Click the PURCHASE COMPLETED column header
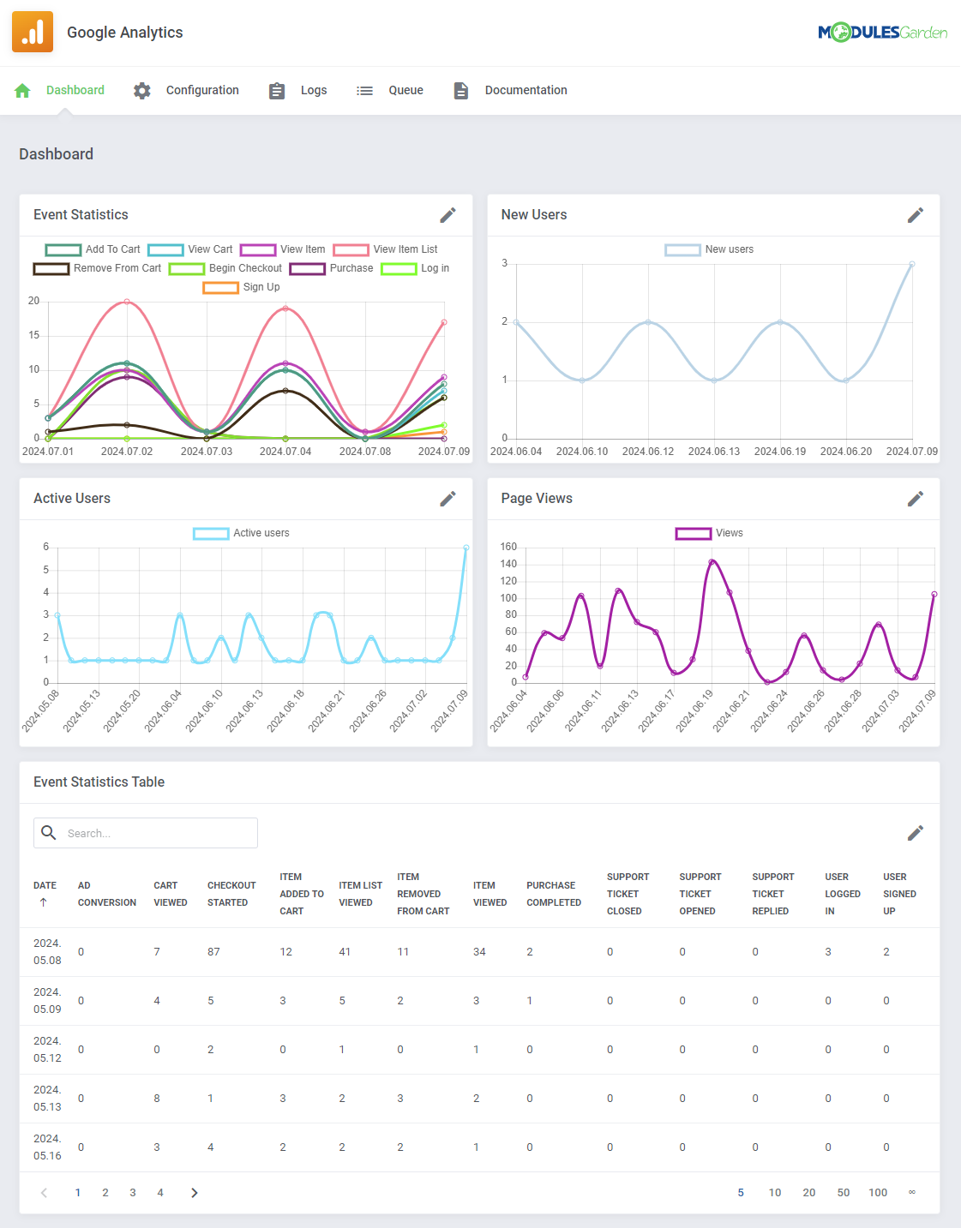 click(554, 894)
